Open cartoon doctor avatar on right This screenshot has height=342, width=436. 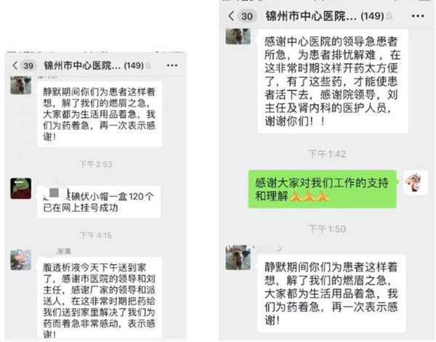tap(416, 182)
